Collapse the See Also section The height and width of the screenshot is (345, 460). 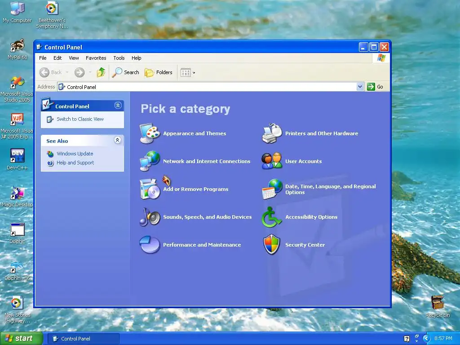tap(118, 140)
